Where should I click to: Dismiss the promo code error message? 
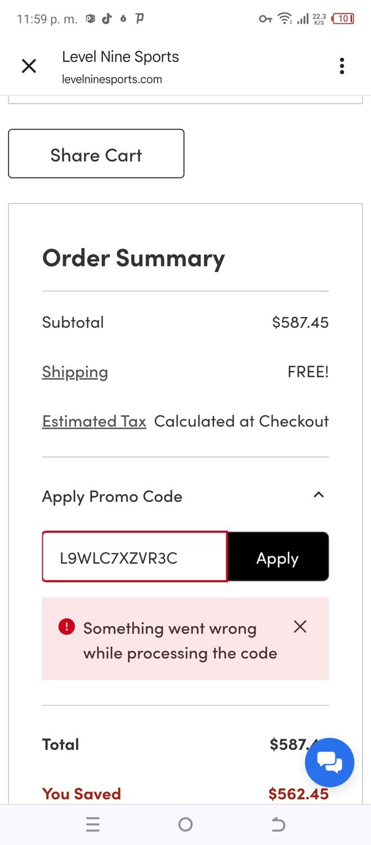[300, 626]
